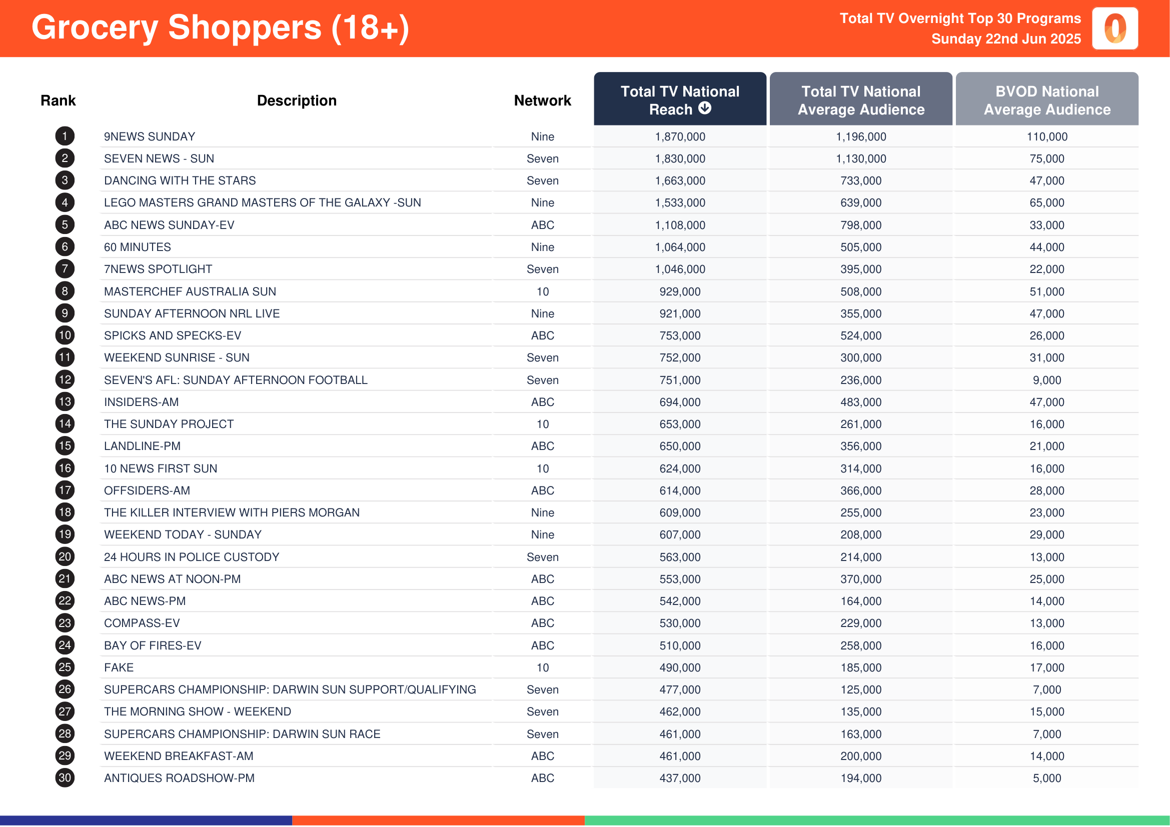Viewport: 1170px width, 827px height.
Task: Open the 60 MINUTES program entry
Action: pyautogui.click(x=138, y=247)
